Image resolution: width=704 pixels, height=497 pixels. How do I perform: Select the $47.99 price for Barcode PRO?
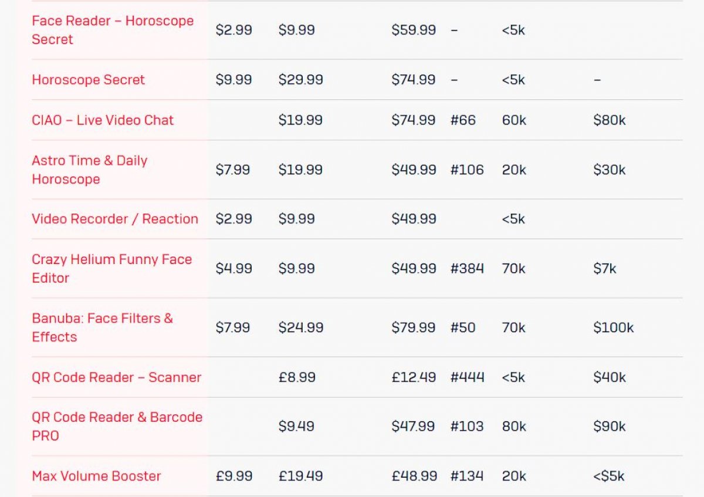click(x=413, y=427)
